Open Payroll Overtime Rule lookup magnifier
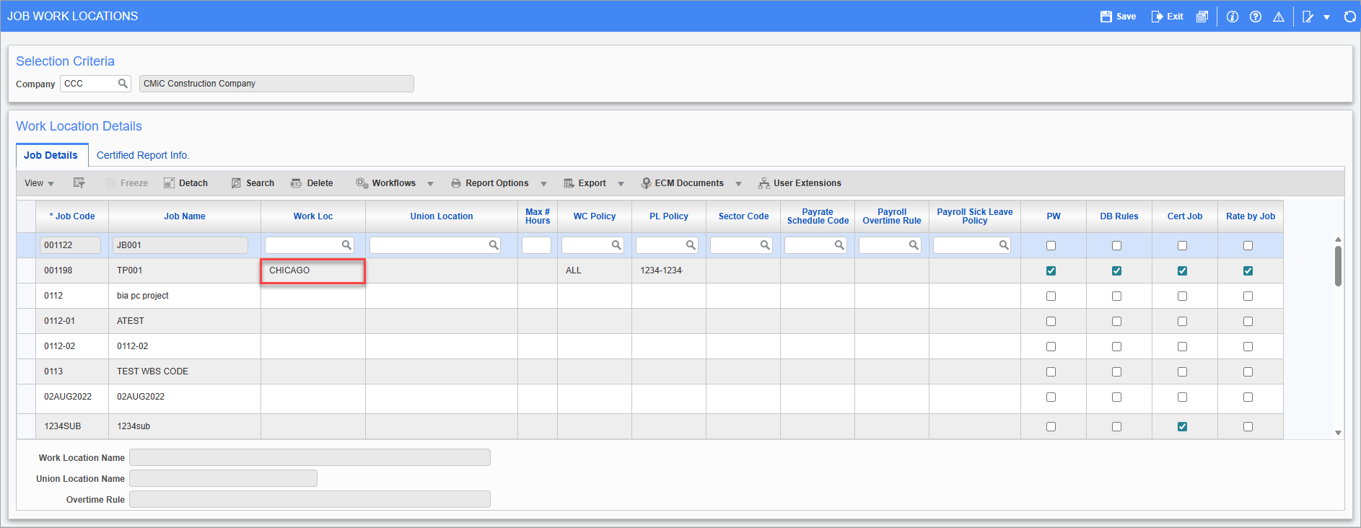This screenshot has height=528, width=1361. [914, 245]
